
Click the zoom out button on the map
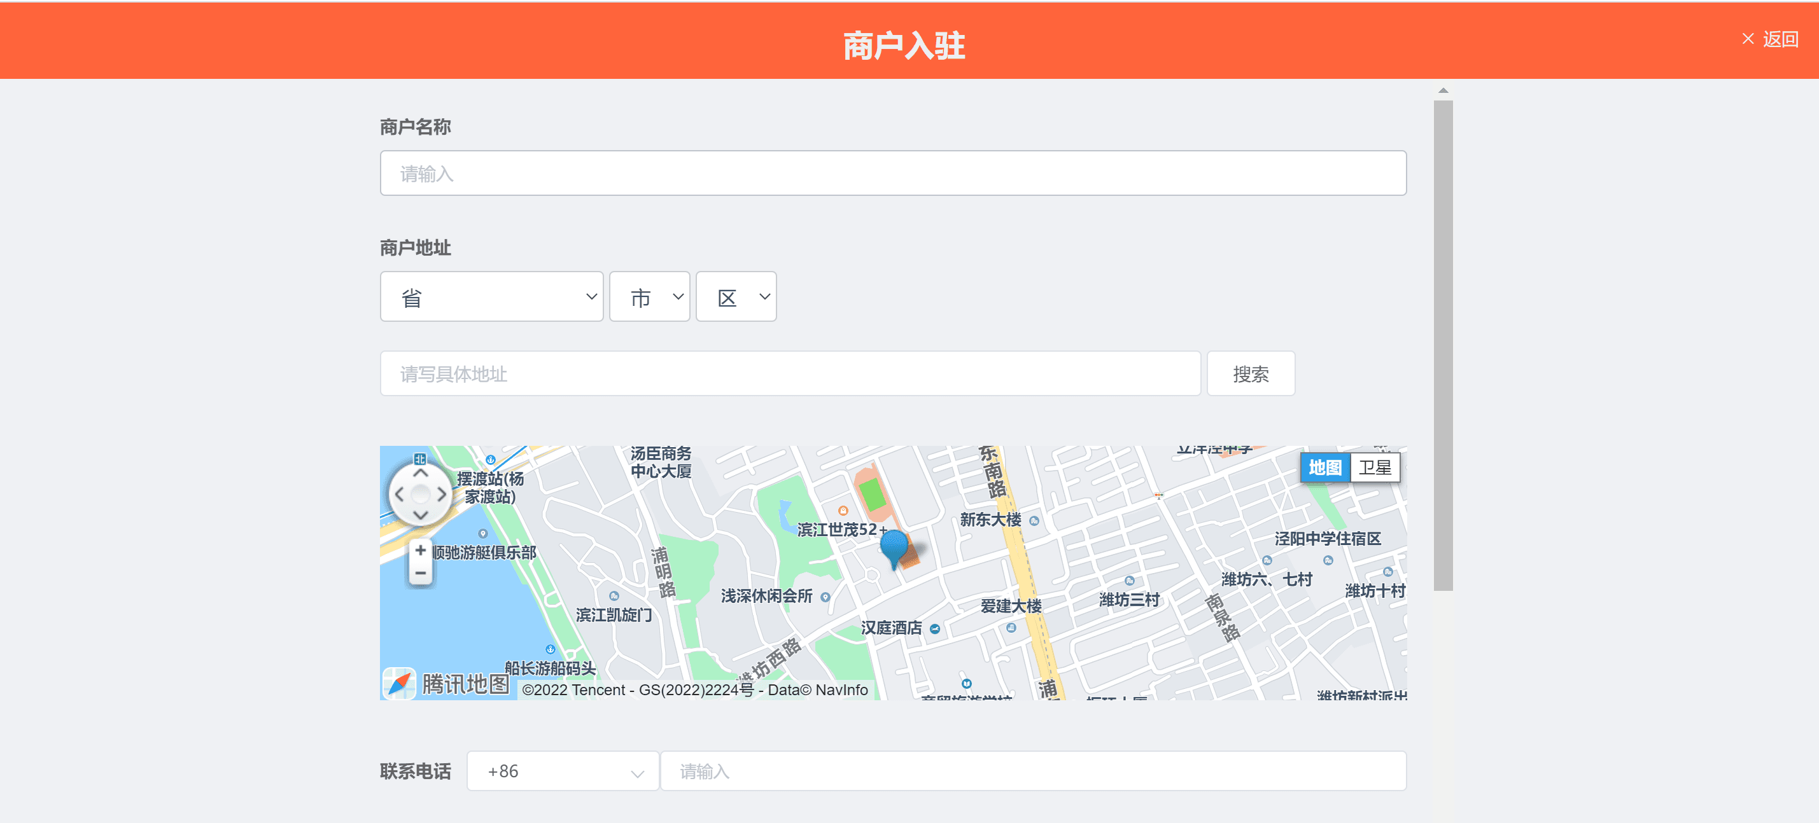(x=419, y=573)
